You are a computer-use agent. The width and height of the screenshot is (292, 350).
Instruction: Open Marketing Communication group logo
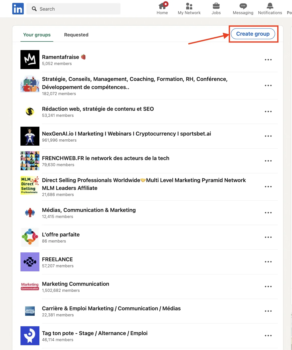[x=30, y=286]
